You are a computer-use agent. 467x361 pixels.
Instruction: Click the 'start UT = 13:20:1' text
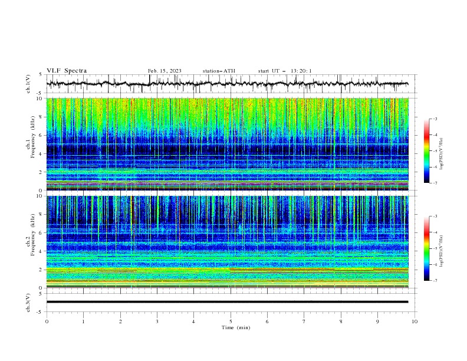click(x=285, y=71)
